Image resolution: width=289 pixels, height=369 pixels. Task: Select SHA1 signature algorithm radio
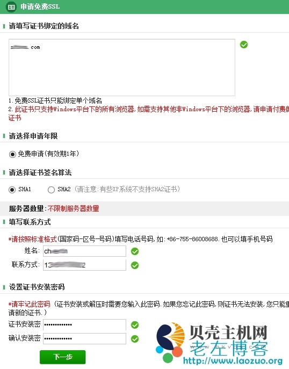[12, 190]
